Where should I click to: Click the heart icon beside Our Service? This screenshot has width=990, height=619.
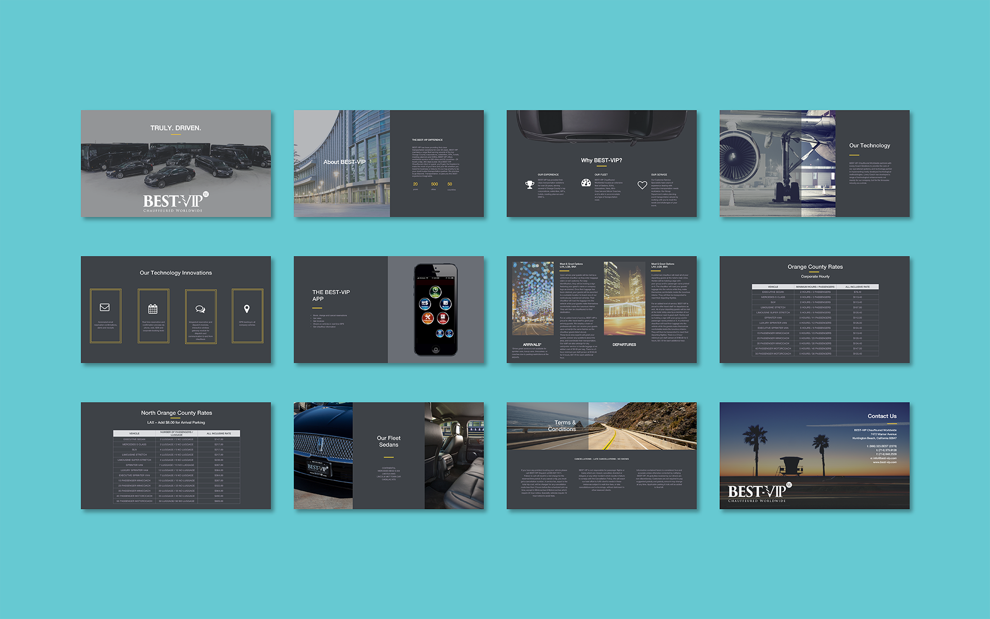click(642, 185)
